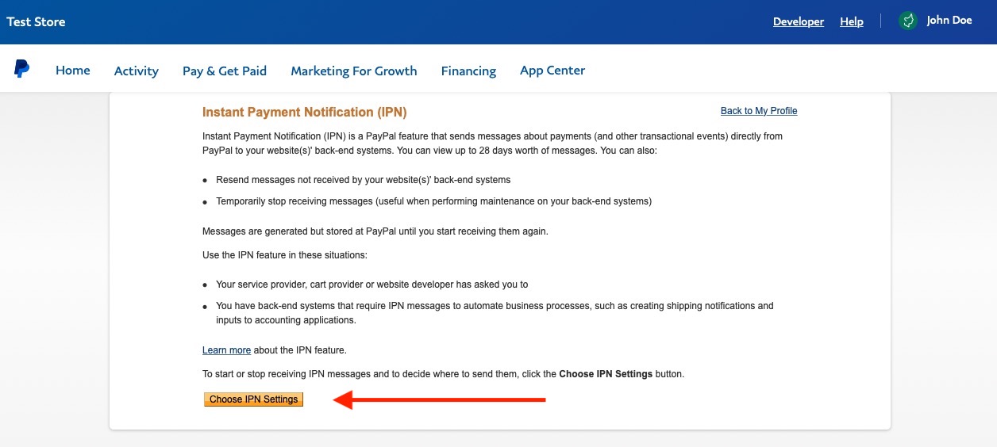This screenshot has height=447, width=997.
Task: Open Marketing For Growth menu
Action: click(x=354, y=71)
